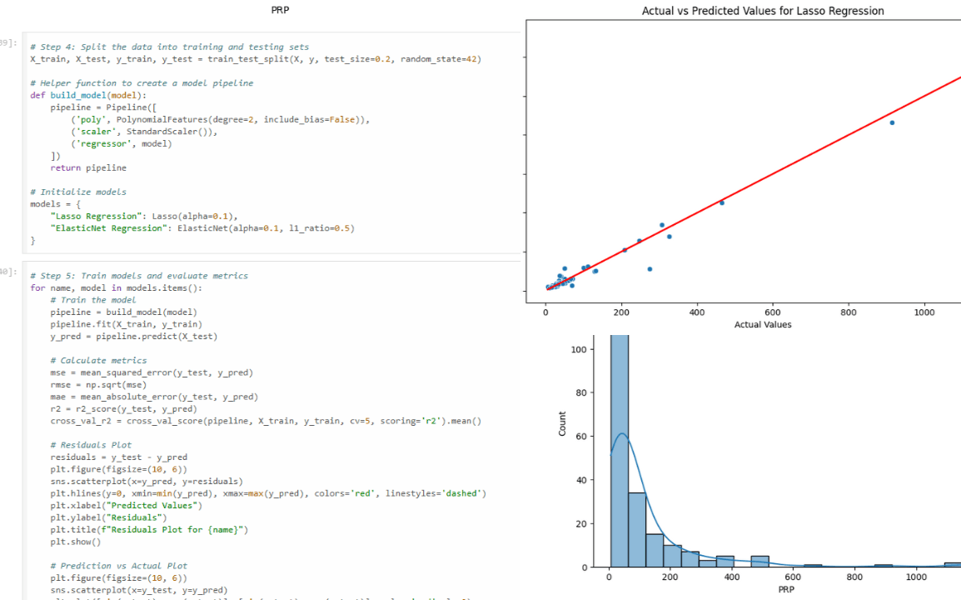
Task: Click the '# Train the model' comment
Action: [93, 300]
